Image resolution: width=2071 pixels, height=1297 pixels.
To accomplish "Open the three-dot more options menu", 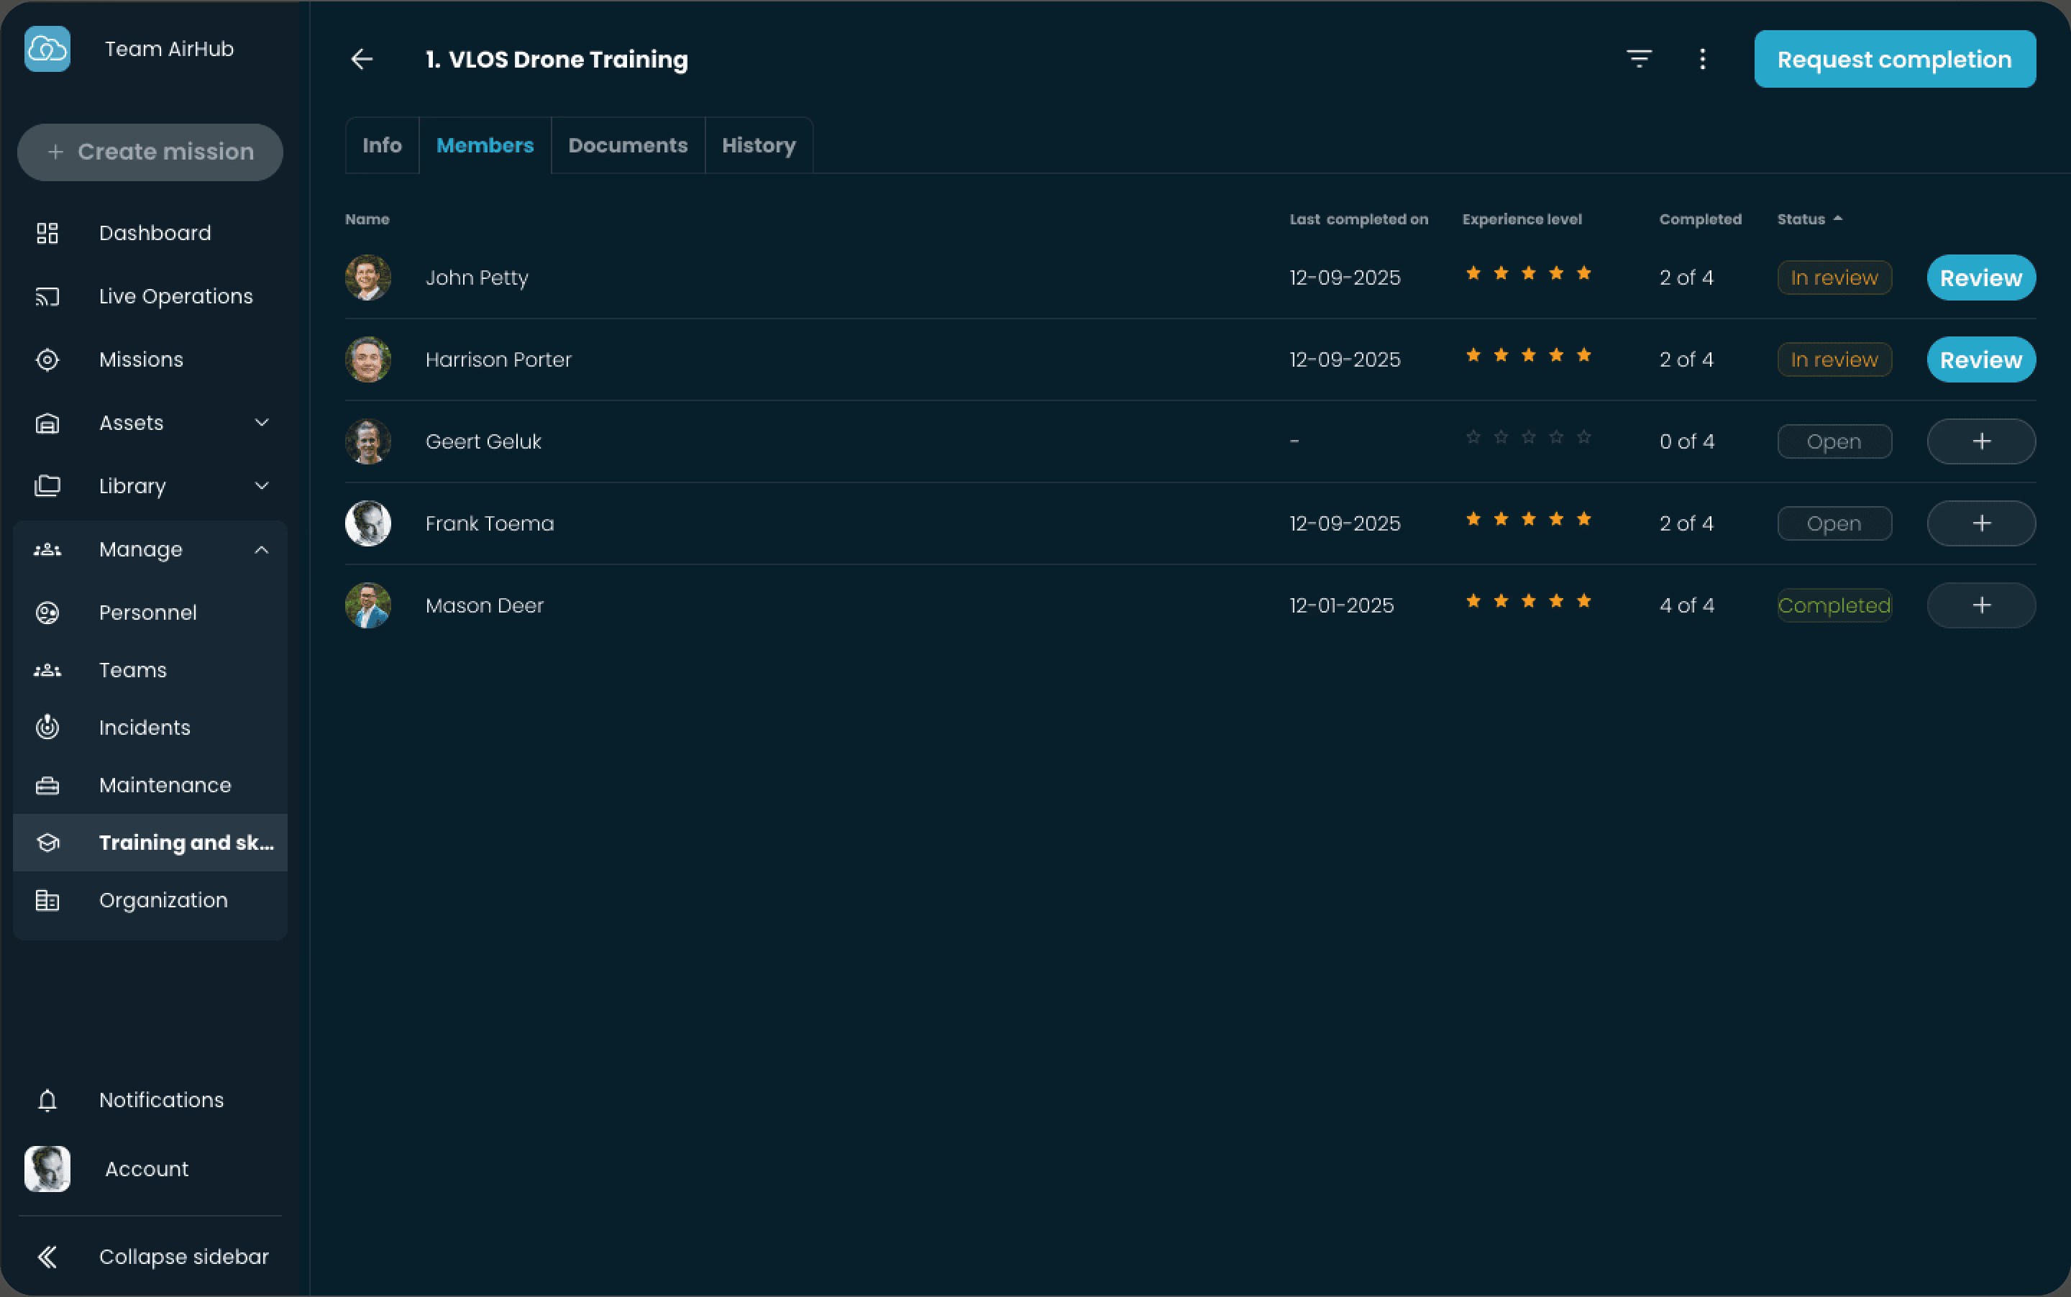I will coord(1702,59).
